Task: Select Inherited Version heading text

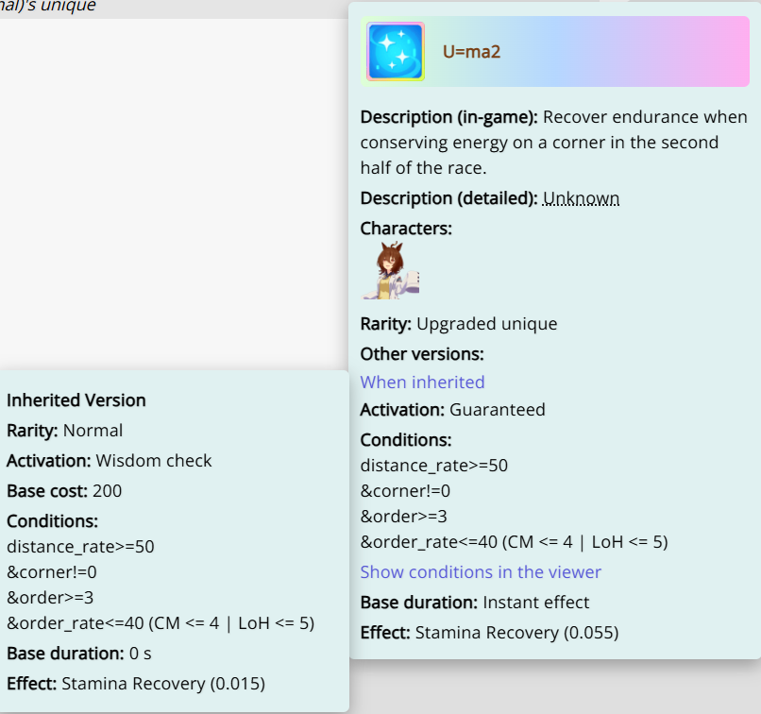Action: pos(76,399)
